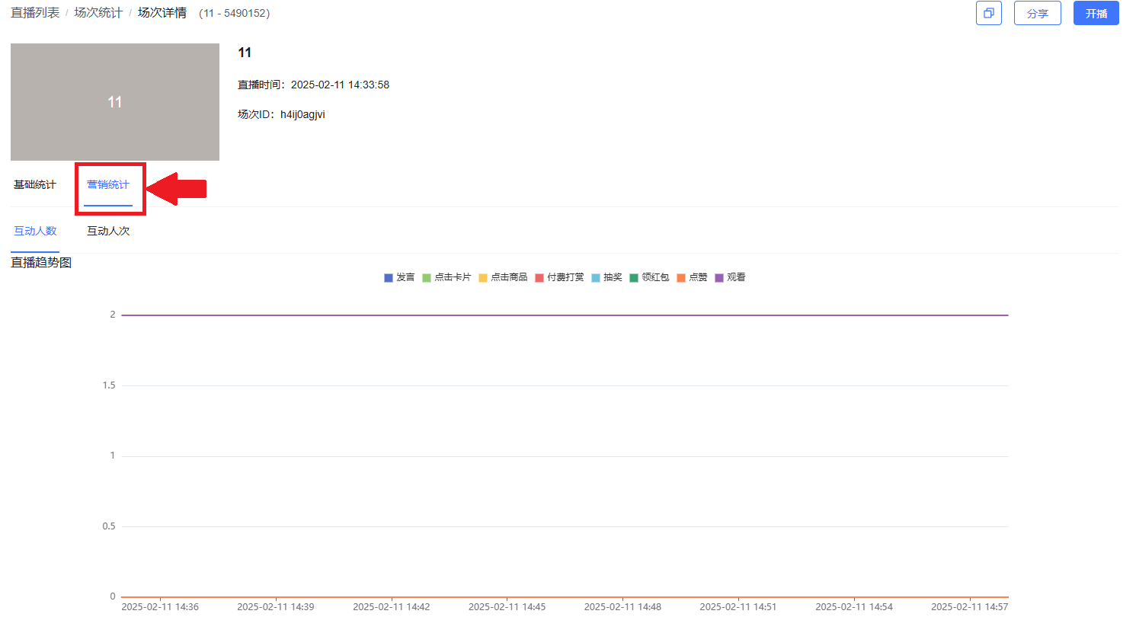Click the 直播趋势图 heading
The width and height of the screenshot is (1136, 617).
41,263
